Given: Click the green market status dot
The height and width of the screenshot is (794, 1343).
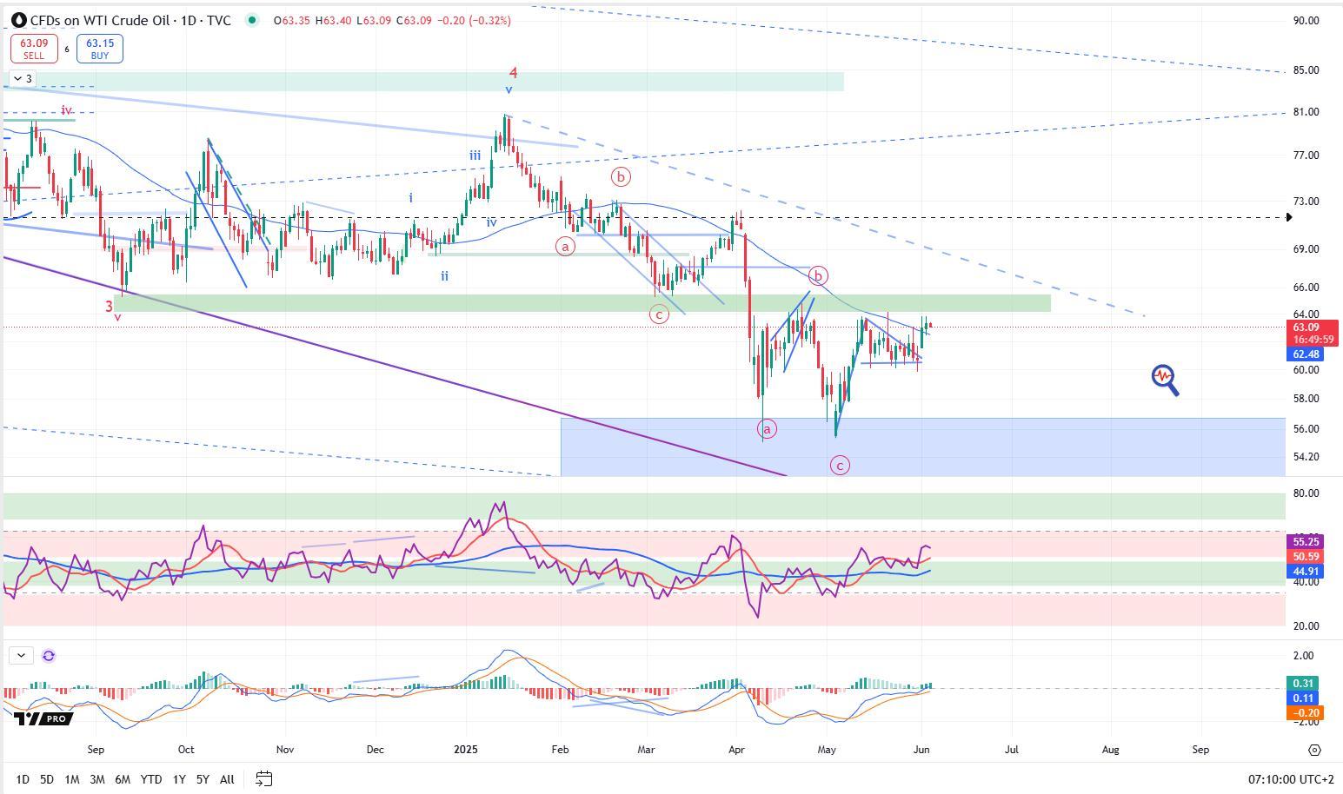Looking at the screenshot, I should click(x=252, y=20).
